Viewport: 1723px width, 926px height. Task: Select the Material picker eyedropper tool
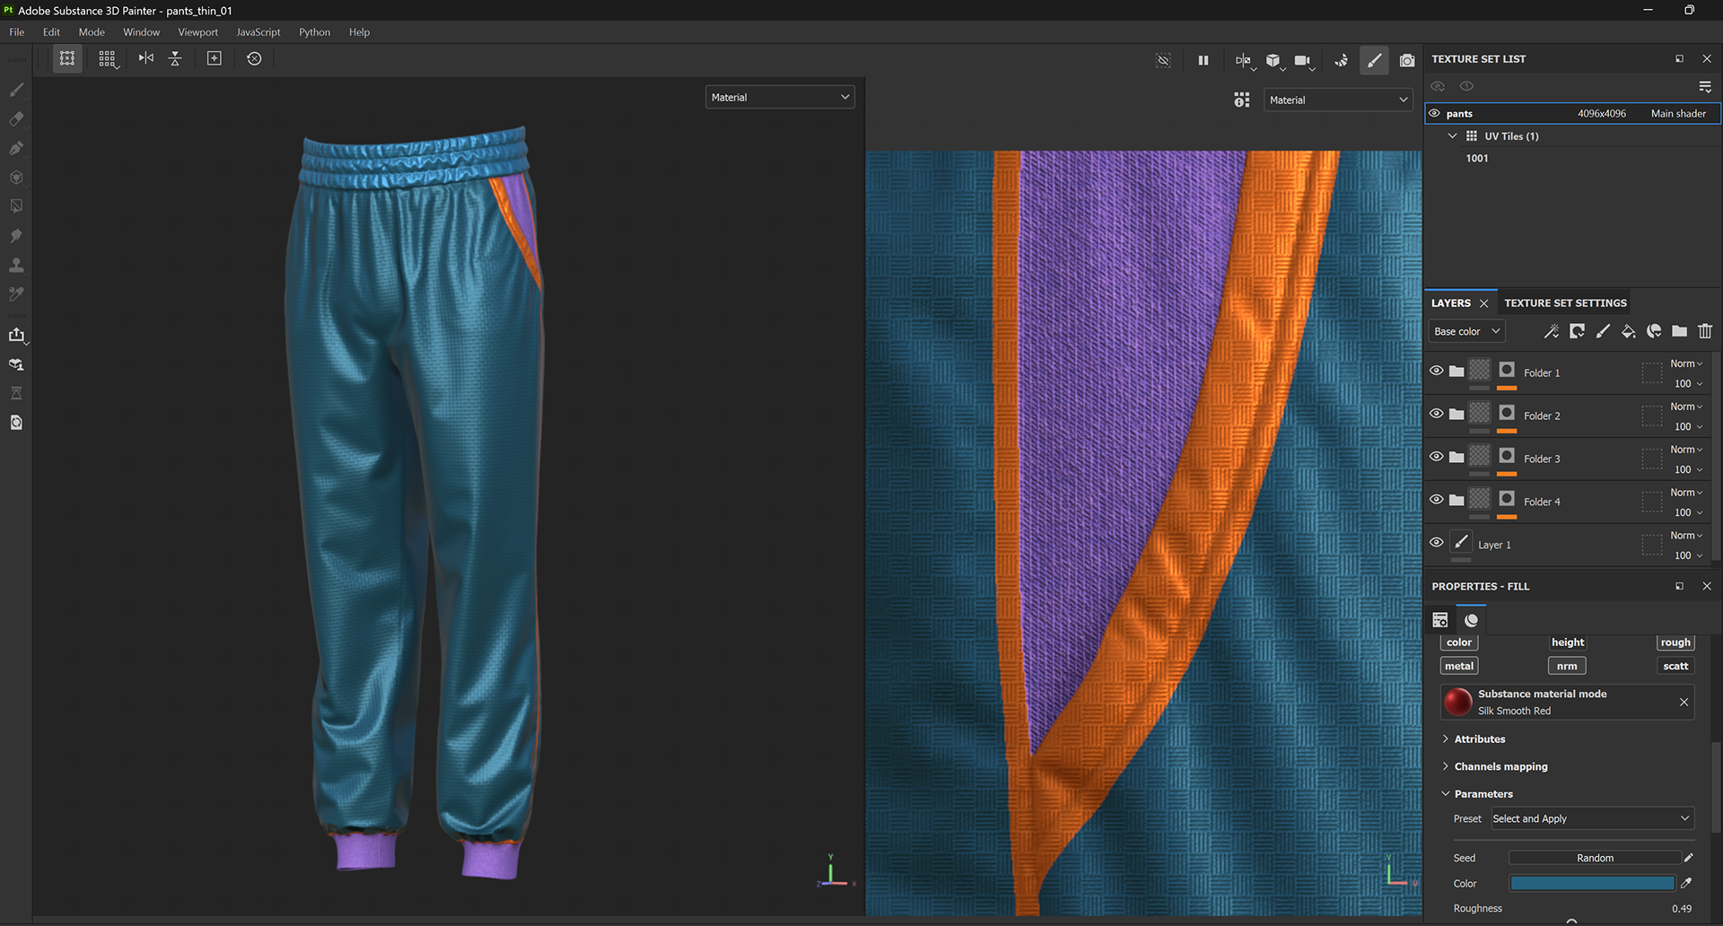pyautogui.click(x=16, y=294)
